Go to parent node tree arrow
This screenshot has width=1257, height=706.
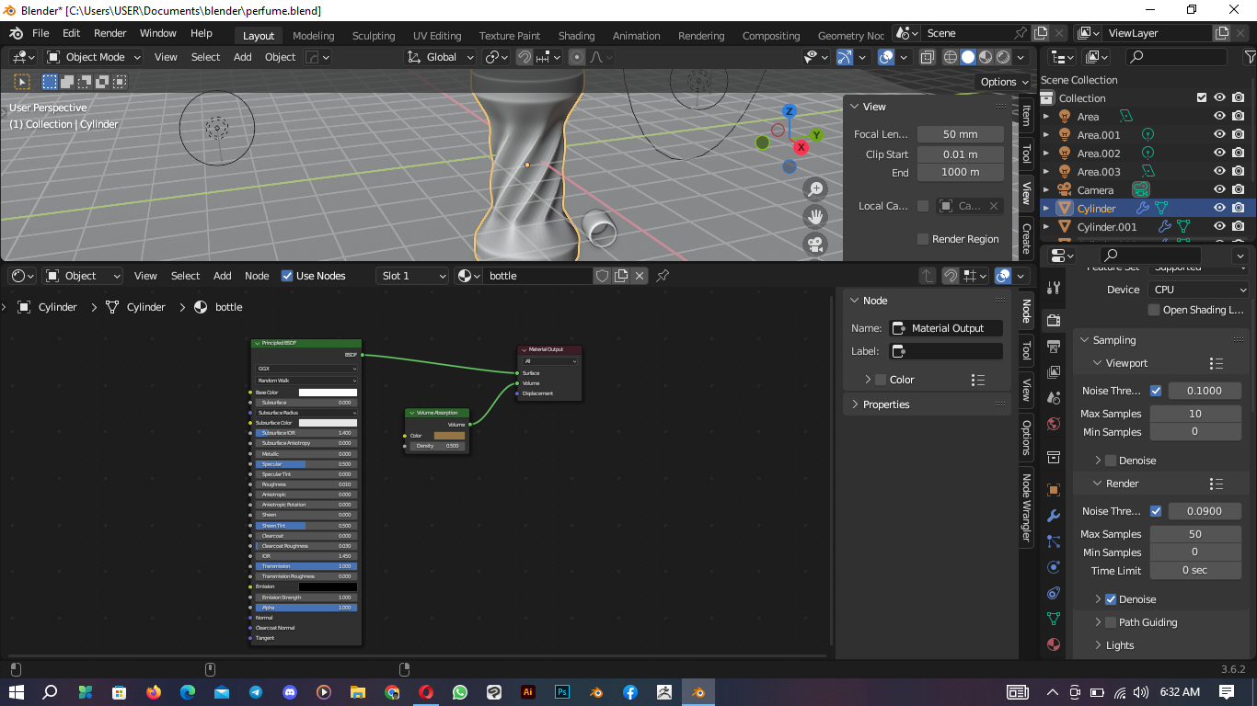927,276
